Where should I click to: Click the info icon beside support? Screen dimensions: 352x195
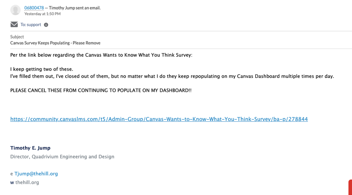pos(46,25)
